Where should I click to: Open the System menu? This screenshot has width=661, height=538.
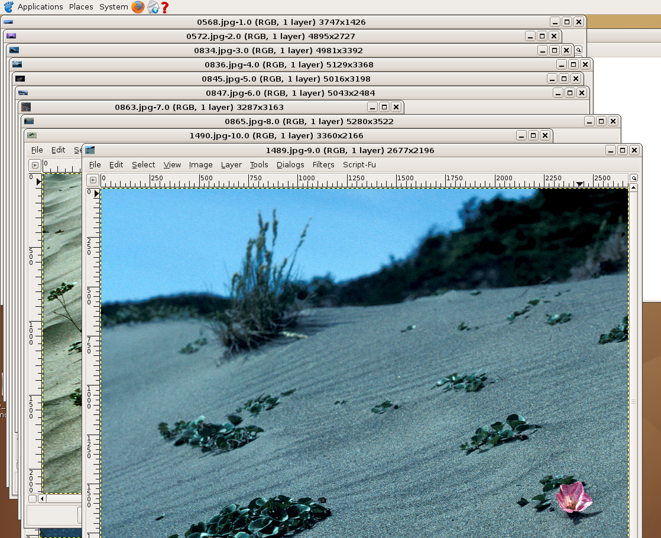[x=114, y=7]
